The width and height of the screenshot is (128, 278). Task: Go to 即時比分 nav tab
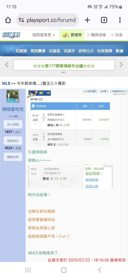coord(86,51)
